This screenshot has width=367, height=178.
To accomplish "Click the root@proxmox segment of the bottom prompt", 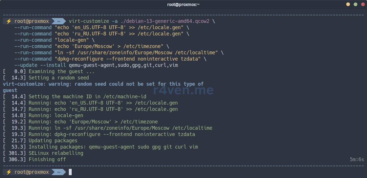I will [32, 172].
